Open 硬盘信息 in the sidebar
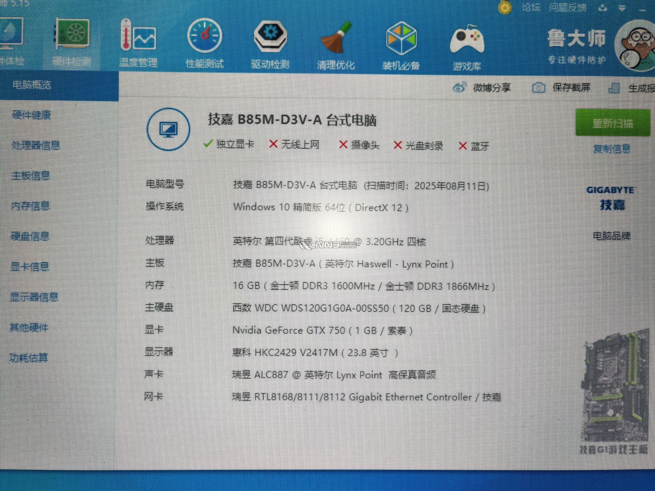The image size is (655, 491). coord(30,236)
